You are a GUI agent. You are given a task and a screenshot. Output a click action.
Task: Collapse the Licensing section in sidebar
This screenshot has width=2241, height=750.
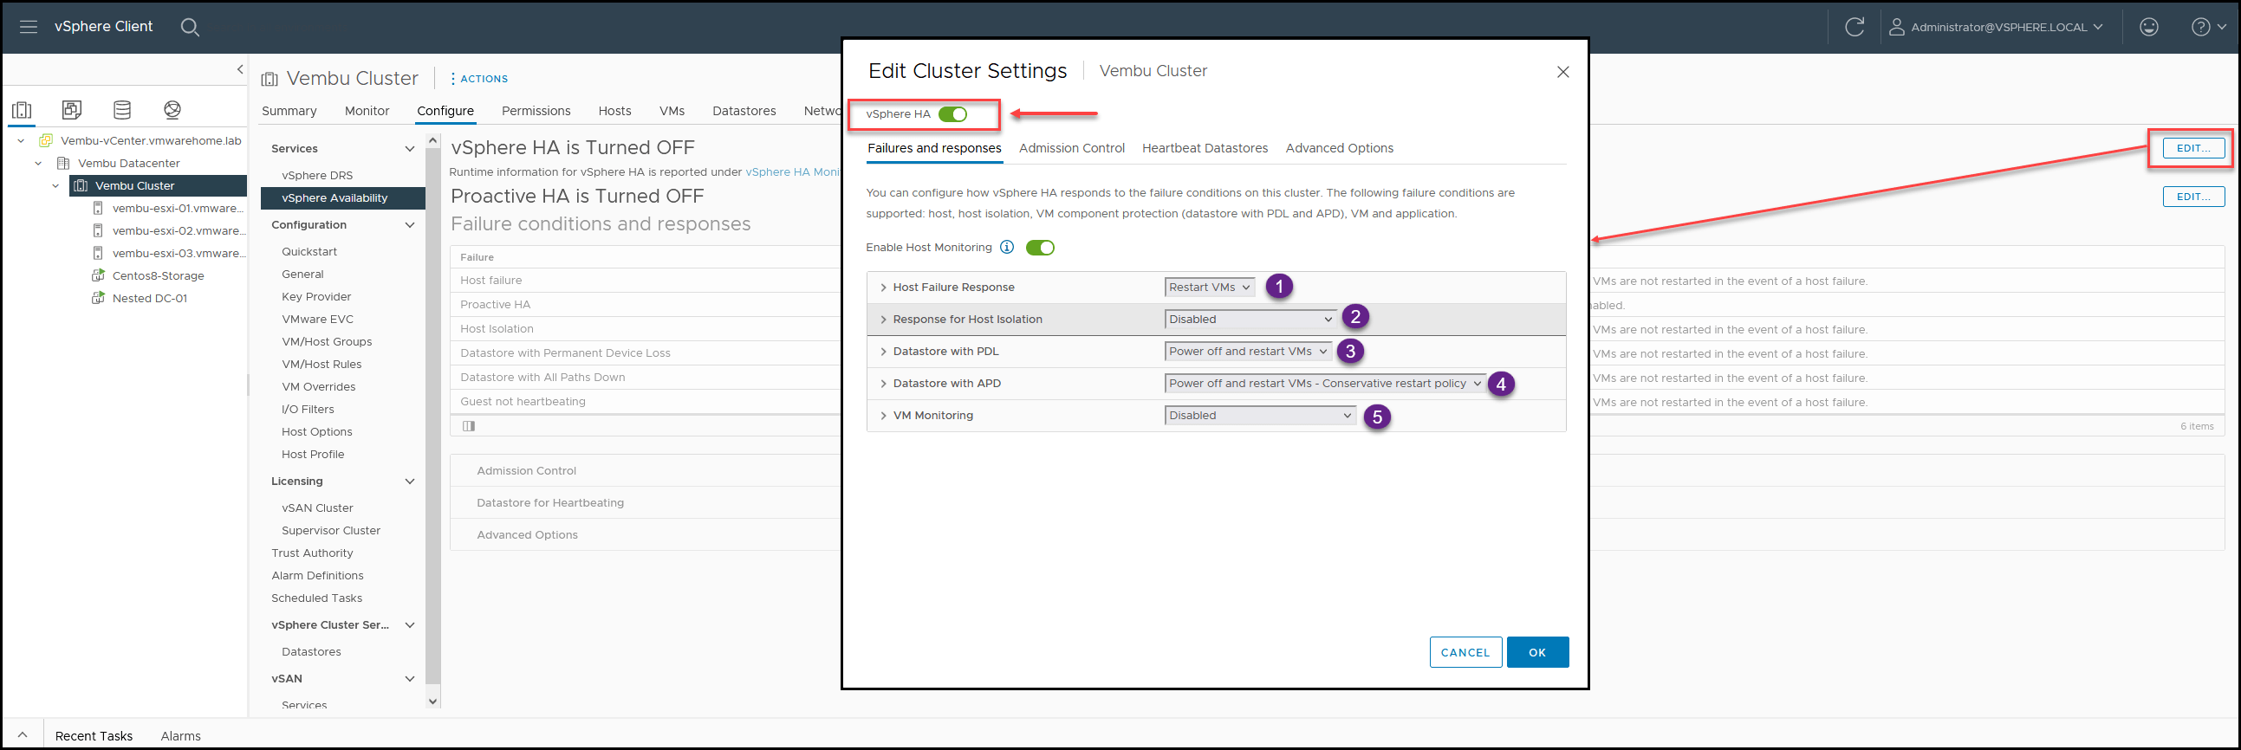point(410,482)
